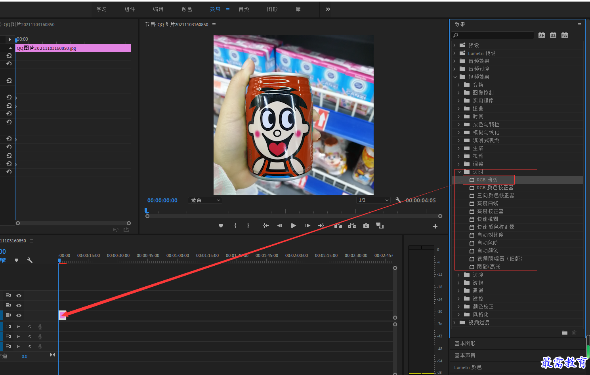This screenshot has height=375, width=590.
Task: Select the 阴影/高光 effect
Action: tap(489, 267)
